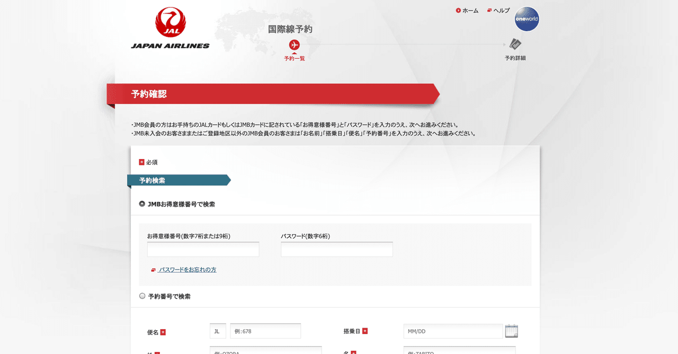Open the パスワードをお忘れの方 link
Viewport: 678px width, 354px height.
pos(188,269)
